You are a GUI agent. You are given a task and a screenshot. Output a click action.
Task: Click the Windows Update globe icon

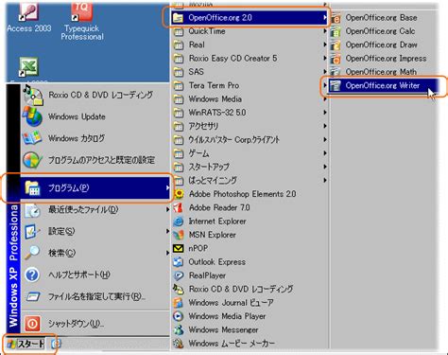click(x=32, y=116)
